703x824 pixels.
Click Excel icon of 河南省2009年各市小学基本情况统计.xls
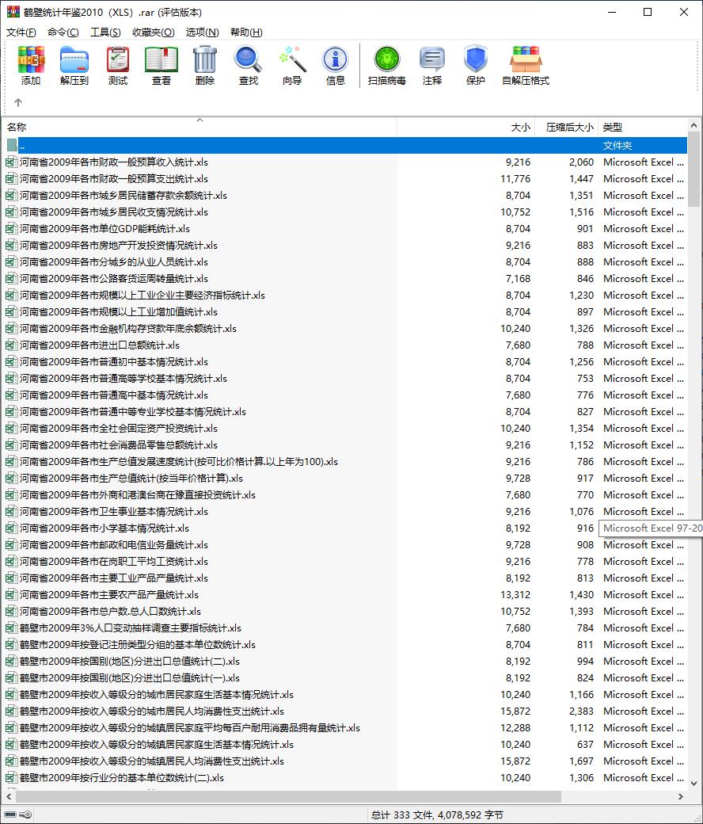coord(12,528)
